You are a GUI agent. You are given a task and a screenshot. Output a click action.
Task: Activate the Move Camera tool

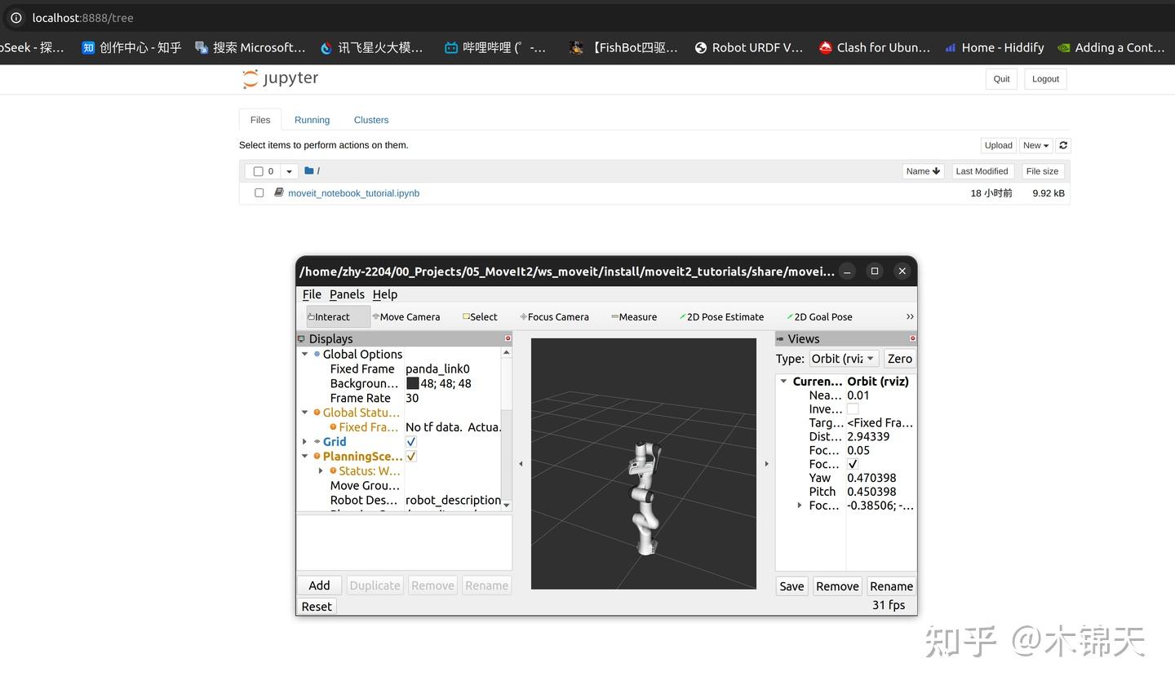[x=406, y=316]
